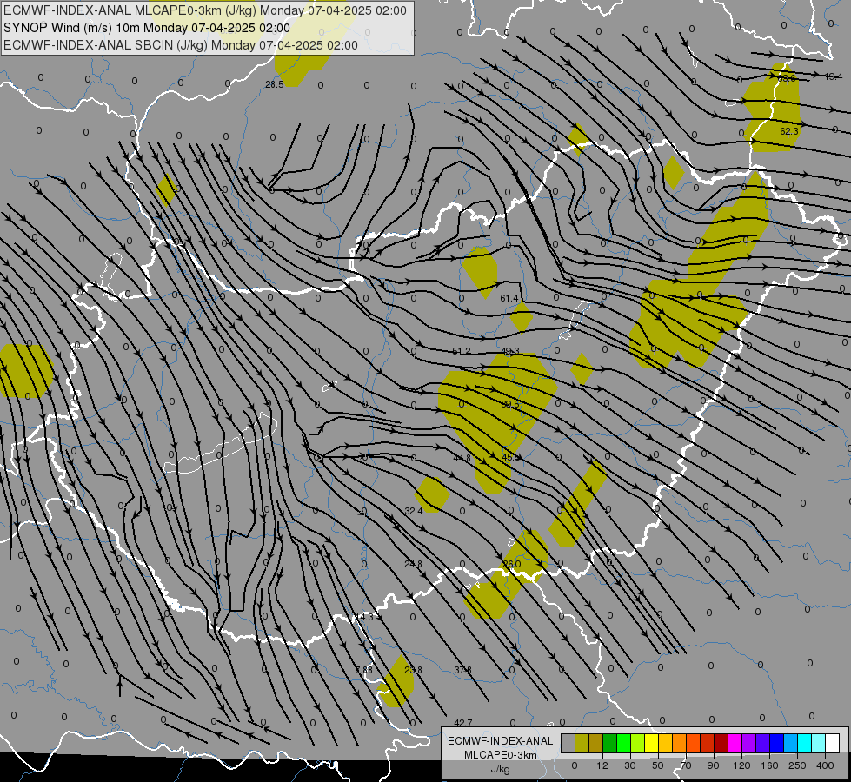Click the legend tick label 160

click(769, 765)
